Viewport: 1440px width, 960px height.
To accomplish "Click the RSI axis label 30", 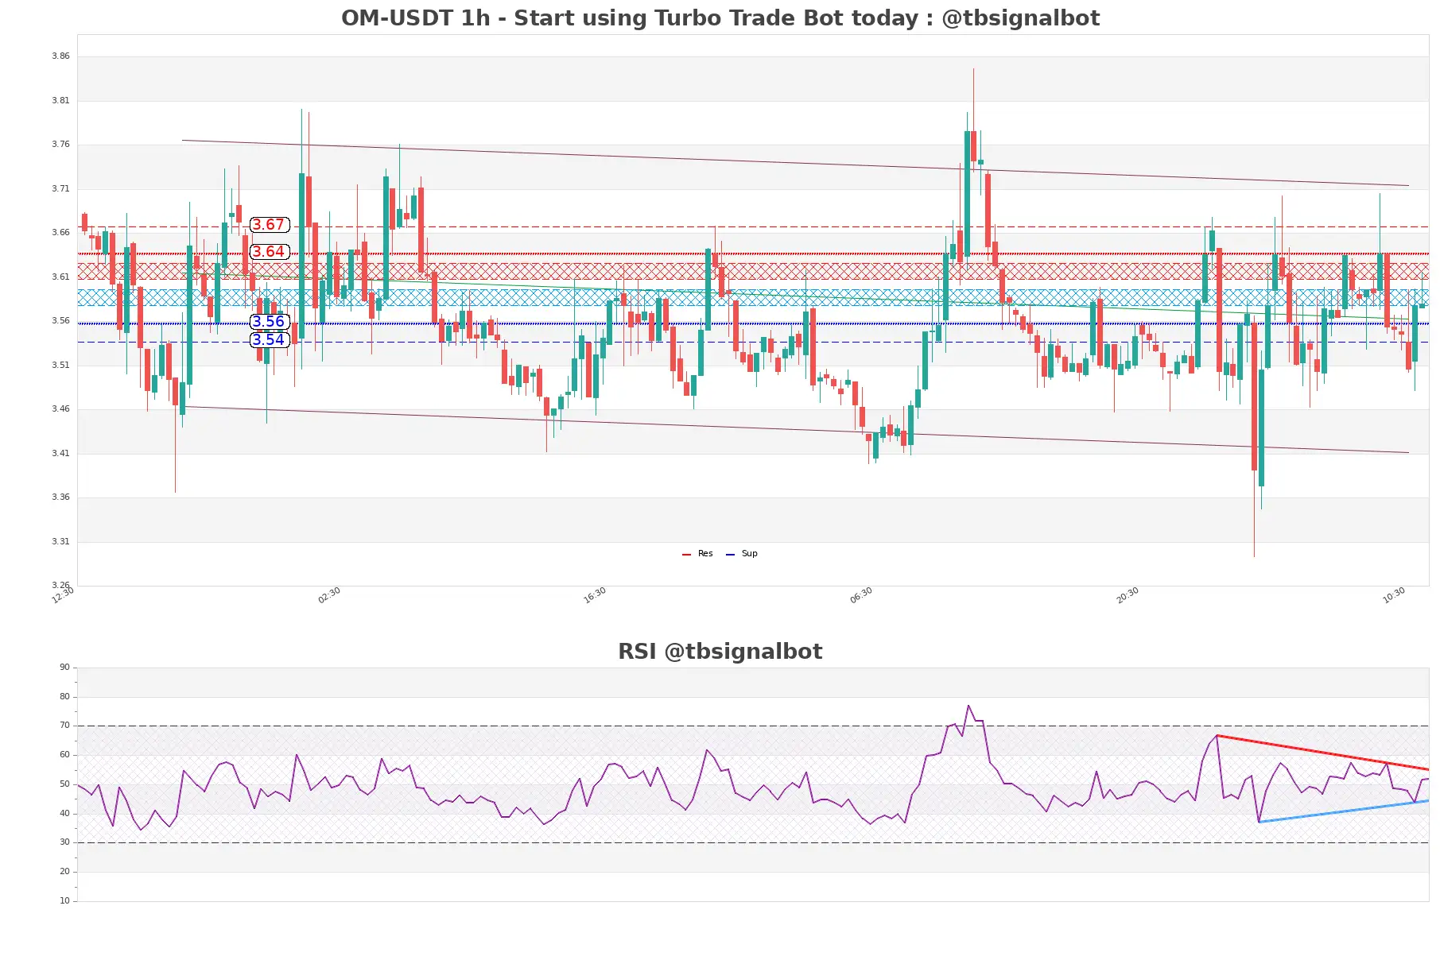I will [64, 842].
